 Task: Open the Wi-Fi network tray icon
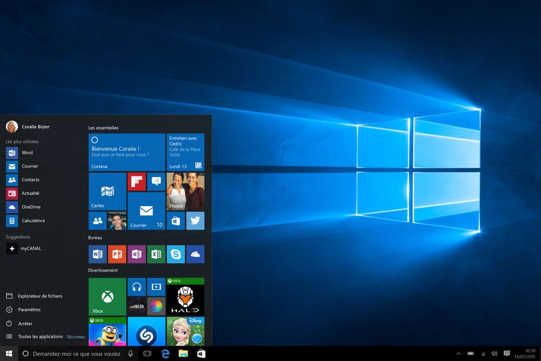click(x=483, y=354)
